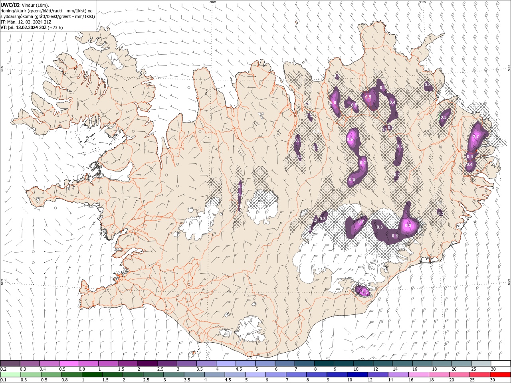511x383 pixels.
Task: Click the 66N latitude label on the left edge
Action: 2,69
